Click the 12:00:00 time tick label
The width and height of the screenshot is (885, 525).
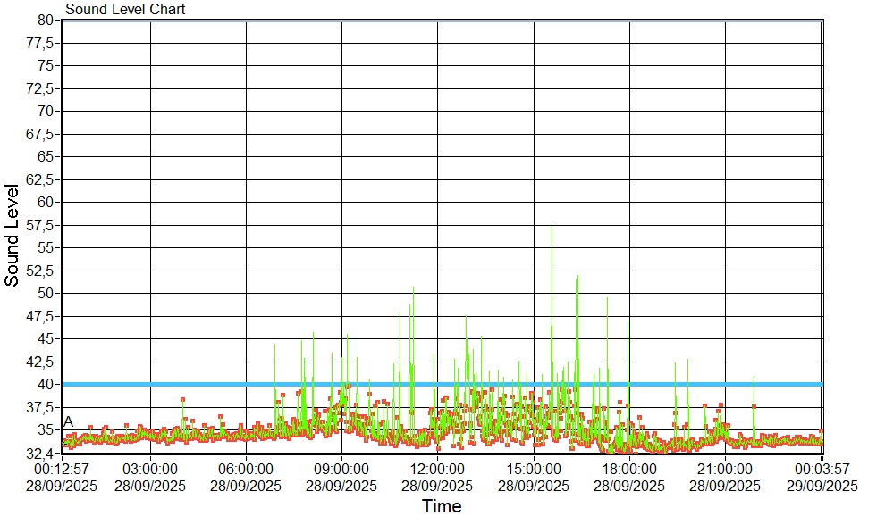click(x=437, y=468)
